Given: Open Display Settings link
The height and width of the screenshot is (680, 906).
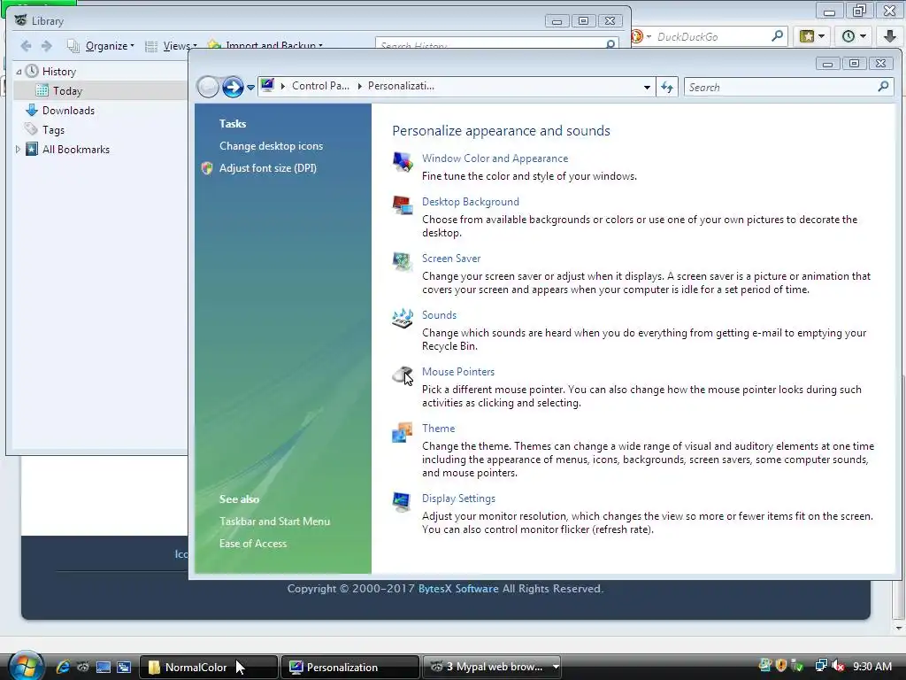Looking at the screenshot, I should coord(459,498).
